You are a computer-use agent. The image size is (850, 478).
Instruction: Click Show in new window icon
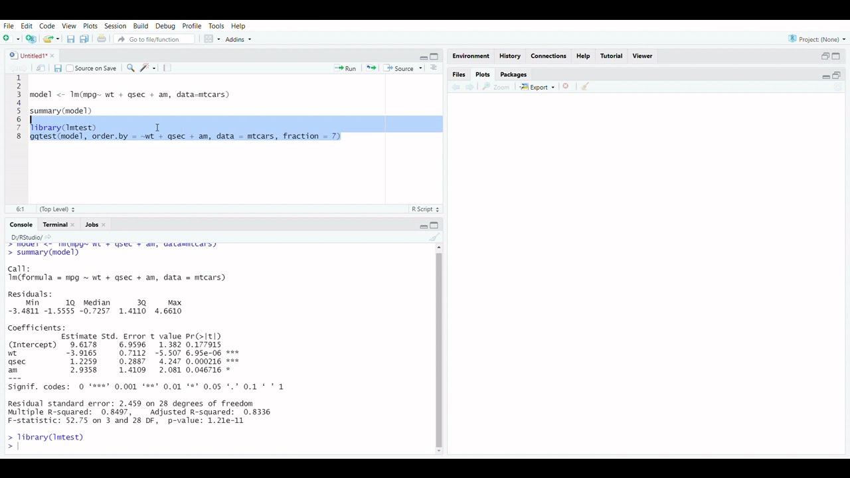click(41, 68)
